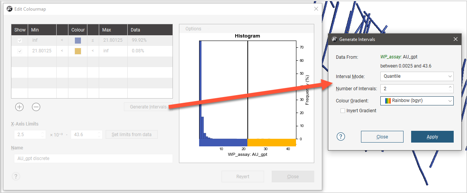
Task: Click the Max column header
Action: pyautogui.click(x=113, y=30)
